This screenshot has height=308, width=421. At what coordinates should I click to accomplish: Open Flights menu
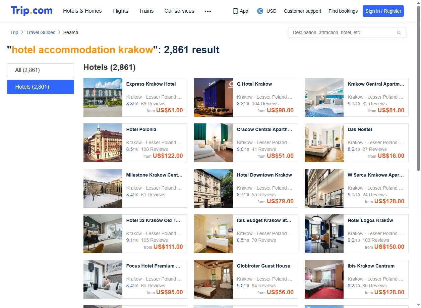pos(120,11)
